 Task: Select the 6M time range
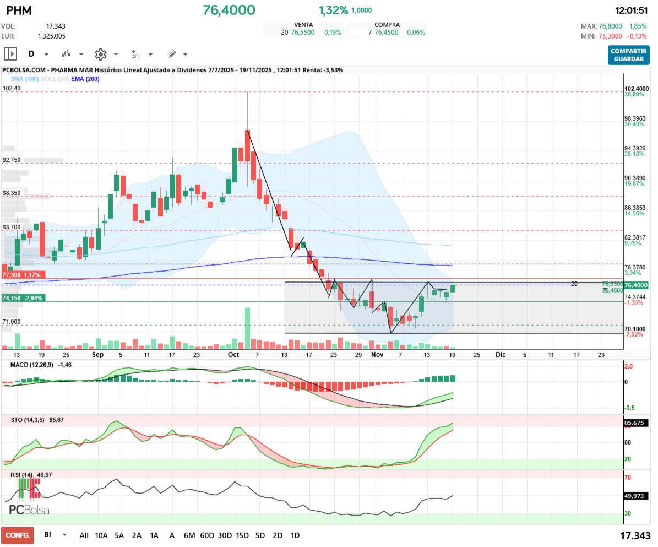point(189,535)
